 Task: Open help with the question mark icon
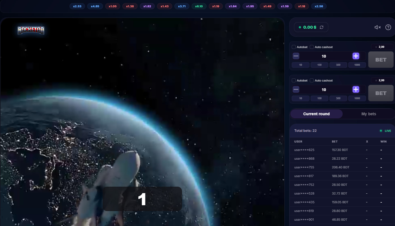388,27
